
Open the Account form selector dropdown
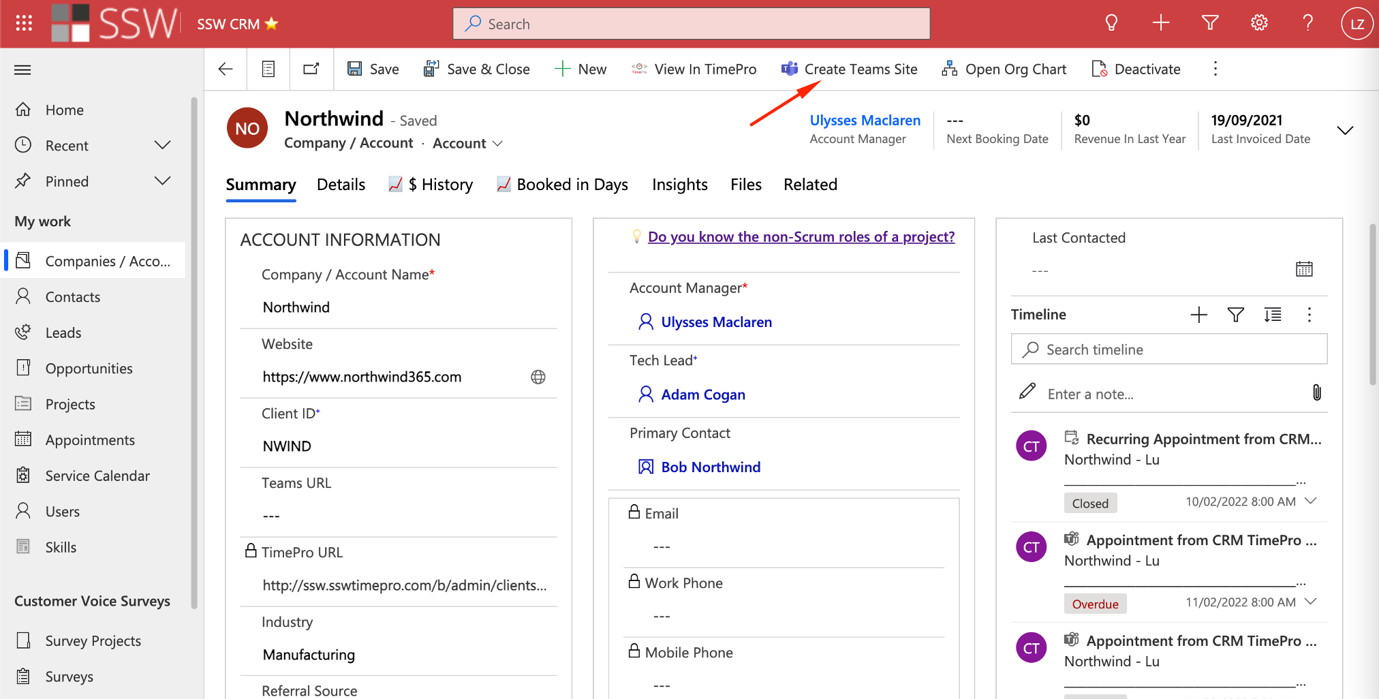[x=468, y=143]
